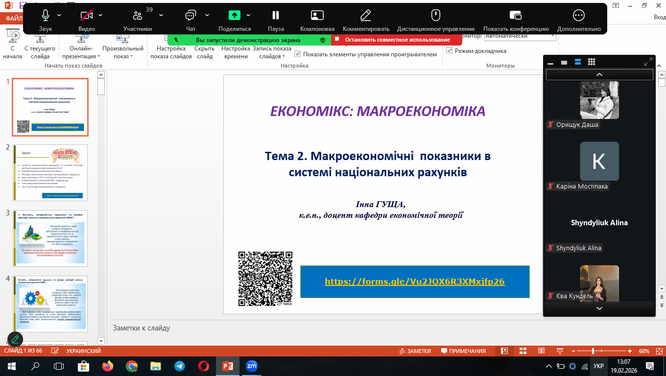Click Остановить совместное использование button
Image resolution: width=666 pixels, height=376 pixels.
coord(397,40)
